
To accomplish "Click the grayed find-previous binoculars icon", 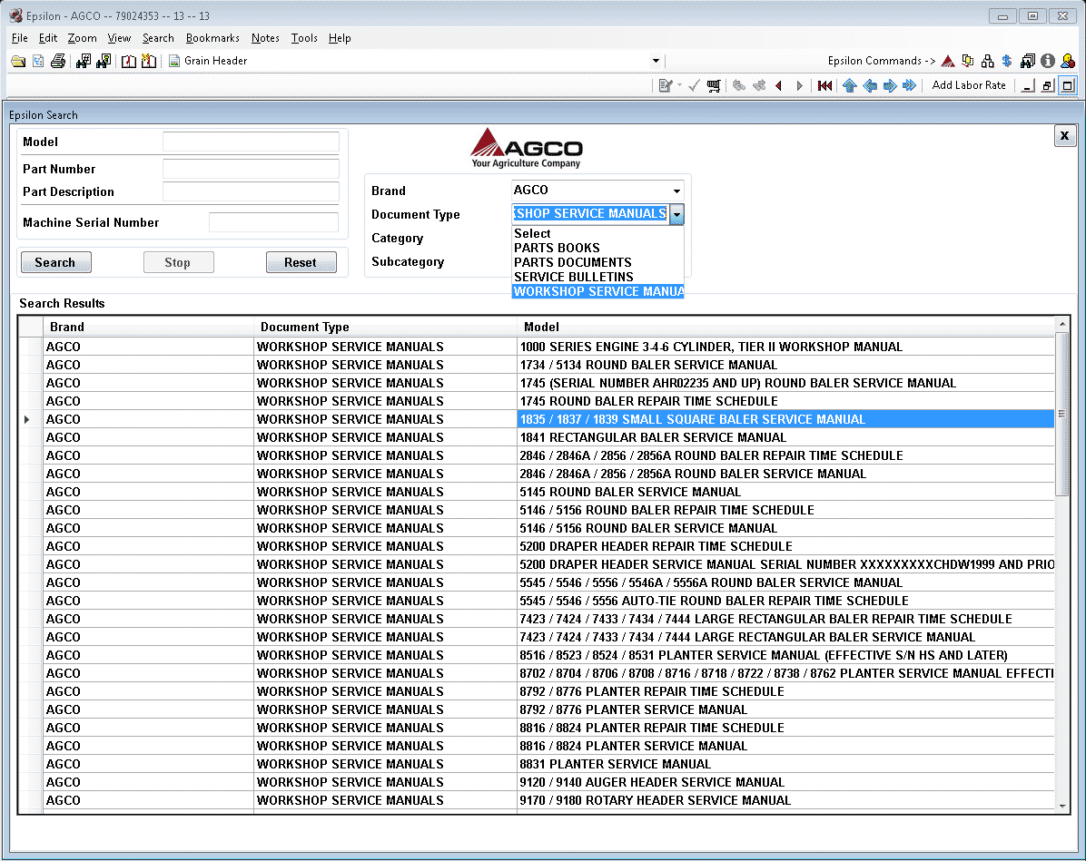I will tap(739, 86).
